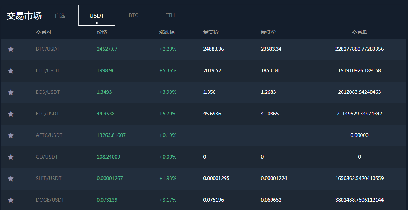Viewport: 408px width, 210px height.
Task: Click the 交易量 column header
Action: pos(359,32)
